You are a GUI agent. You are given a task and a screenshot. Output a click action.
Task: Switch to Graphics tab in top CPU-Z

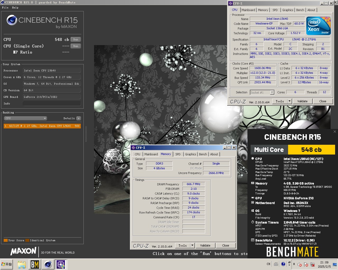point(288,10)
